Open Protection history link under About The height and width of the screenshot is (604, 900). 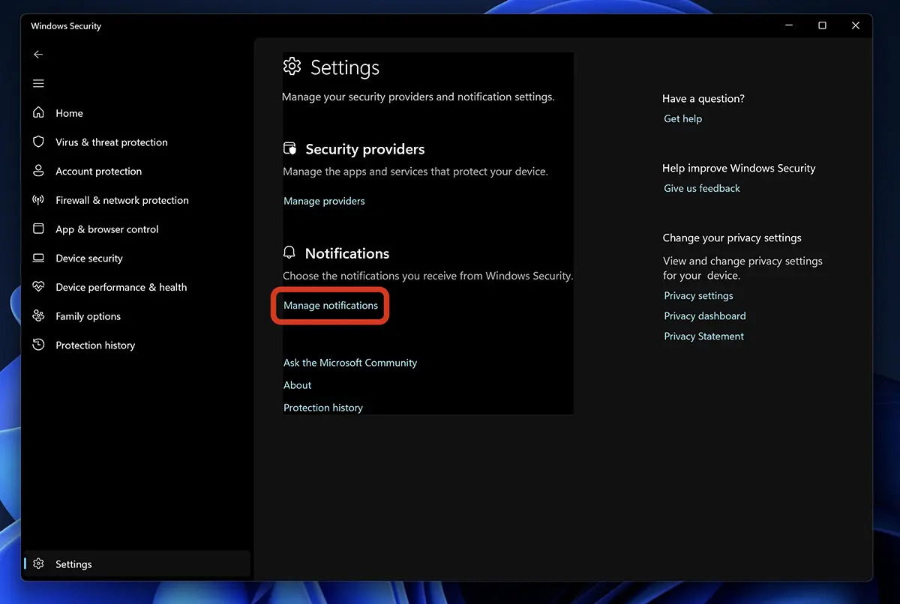click(x=323, y=408)
